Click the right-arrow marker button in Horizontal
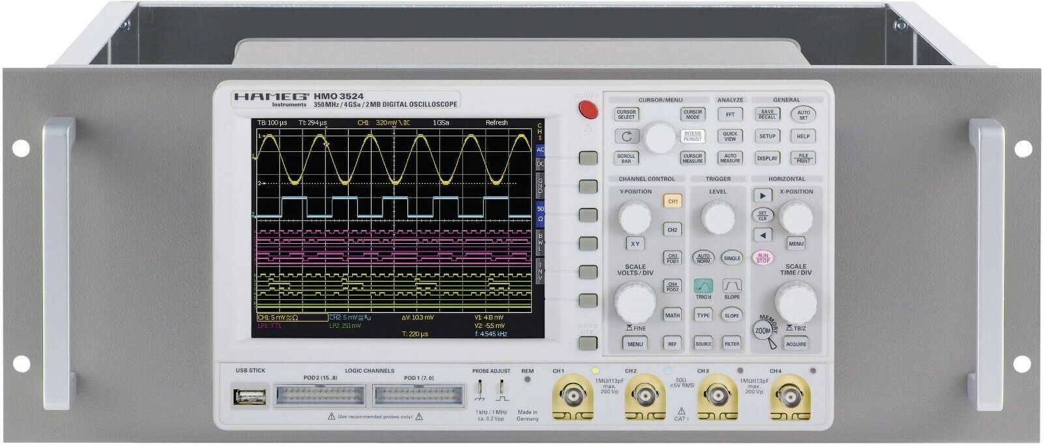This screenshot has width=1043, height=446. tap(761, 195)
